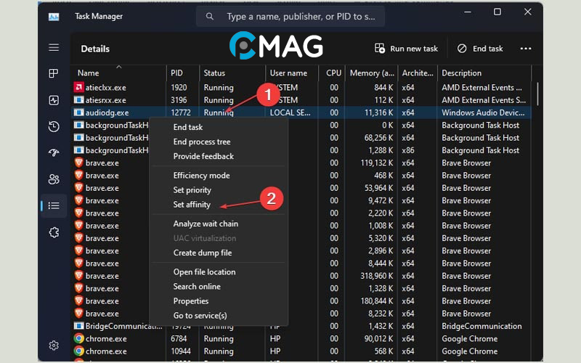Screen dimensions: 581x363
Task: Click the BridgeCommunication description cell
Action: (482, 326)
